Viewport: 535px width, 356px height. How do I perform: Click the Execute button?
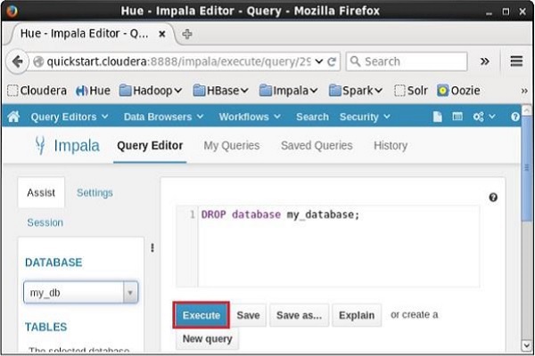point(201,315)
